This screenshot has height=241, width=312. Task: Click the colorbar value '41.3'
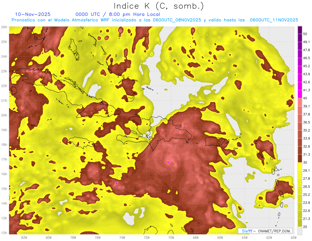point(306,90)
